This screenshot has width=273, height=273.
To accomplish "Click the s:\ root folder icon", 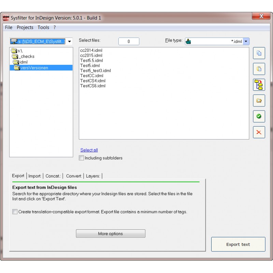I will coord(14,51).
